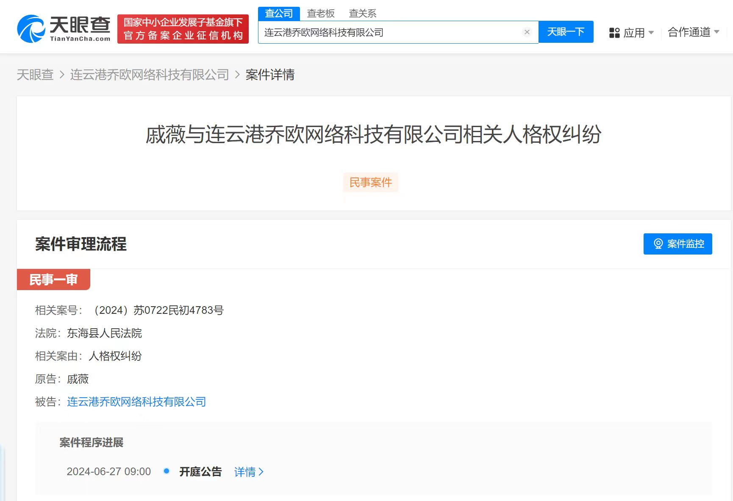Clear the search box via the × icon
The width and height of the screenshot is (733, 501).
point(527,32)
